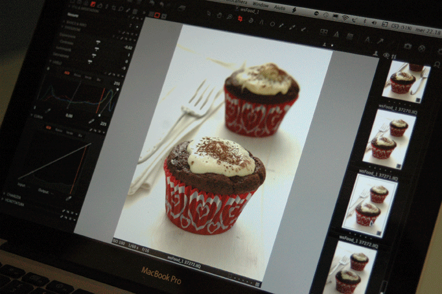Select RGB channel tab in Levels
Screen dimensions: 442x294
coord(67,73)
